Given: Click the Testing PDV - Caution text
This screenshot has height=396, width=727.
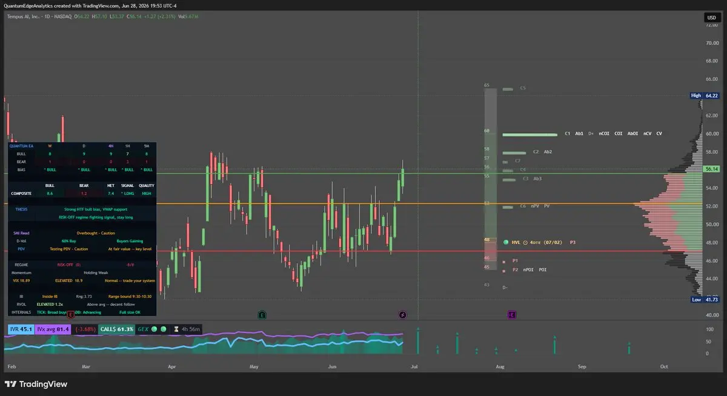Looking at the screenshot, I should pos(69,249).
